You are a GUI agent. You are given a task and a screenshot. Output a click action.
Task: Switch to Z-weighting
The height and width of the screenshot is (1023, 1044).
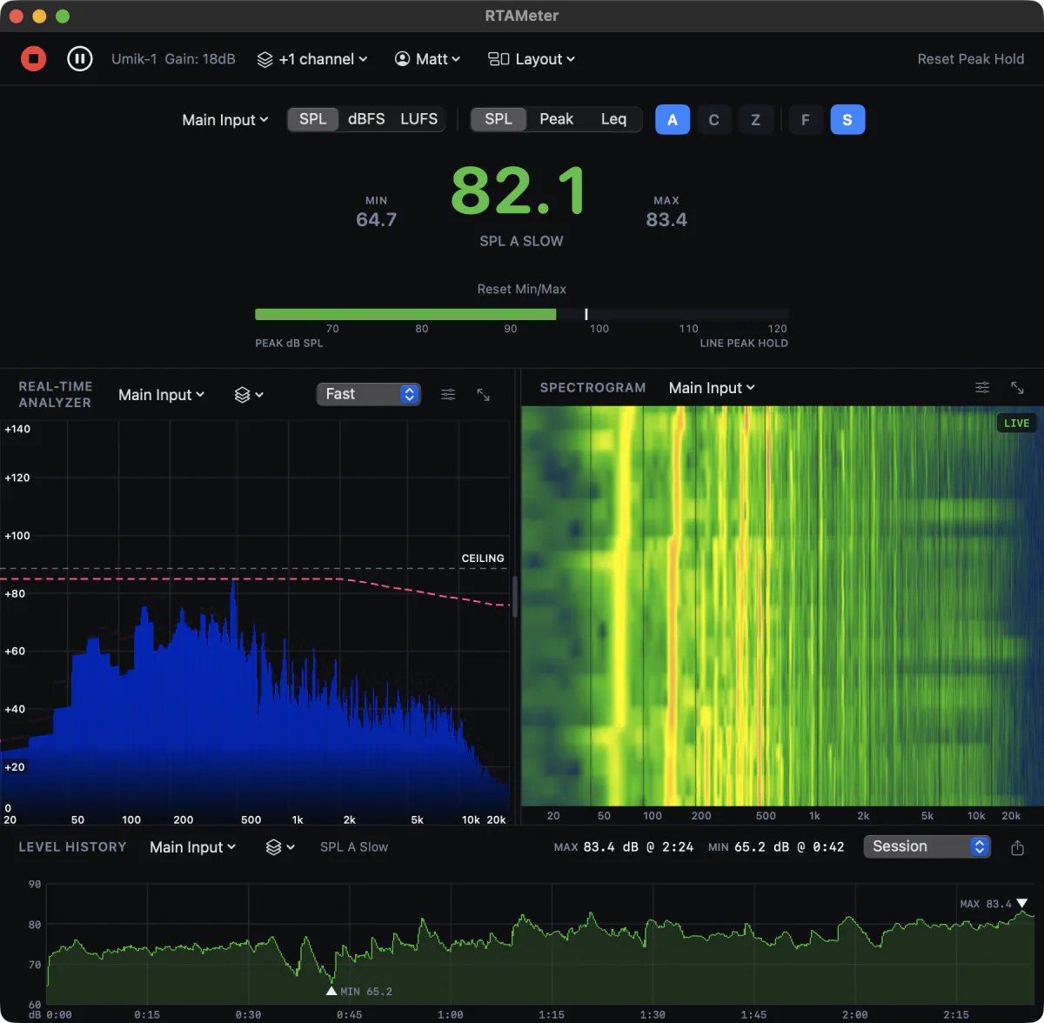[x=756, y=120]
